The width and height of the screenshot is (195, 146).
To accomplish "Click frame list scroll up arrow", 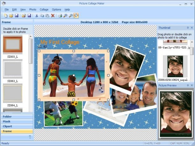I will [31, 37].
